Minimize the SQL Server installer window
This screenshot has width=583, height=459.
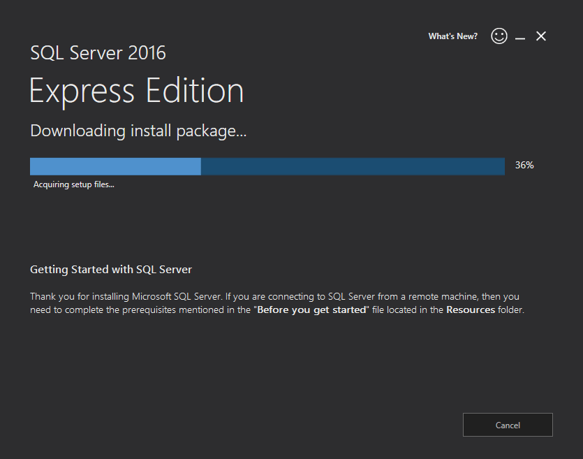(x=520, y=38)
